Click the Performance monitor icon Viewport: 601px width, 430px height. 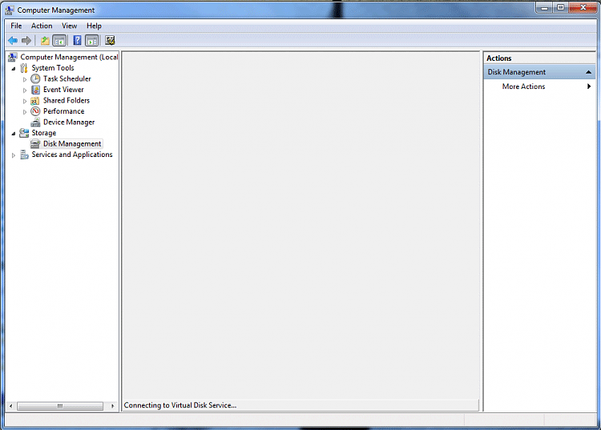pyautogui.click(x=35, y=111)
